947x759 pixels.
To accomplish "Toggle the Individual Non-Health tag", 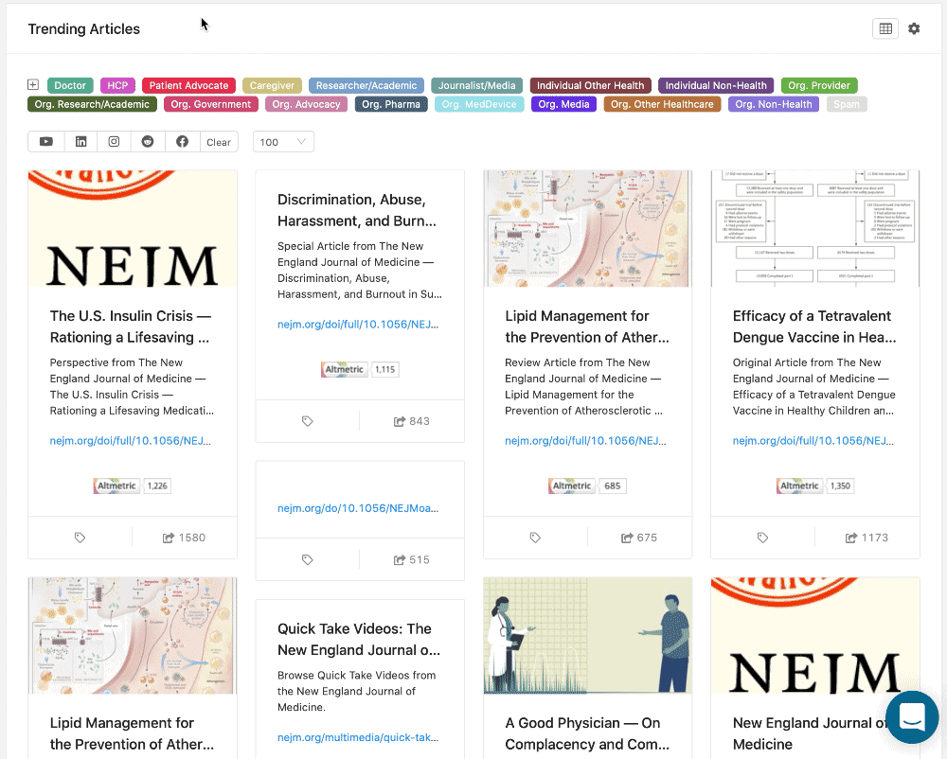I will [716, 86].
